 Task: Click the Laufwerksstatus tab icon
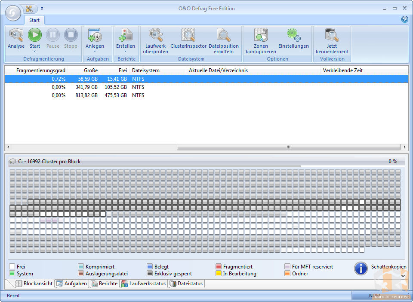(x=125, y=284)
